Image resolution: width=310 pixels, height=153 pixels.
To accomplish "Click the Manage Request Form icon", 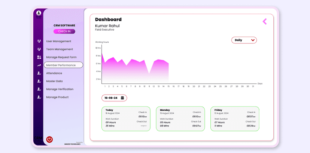I will (x=39, y=57).
